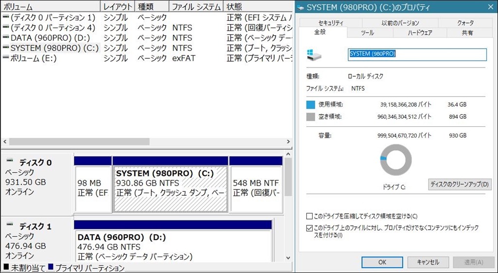The width and height of the screenshot is (498, 273).
Task: Click the blue used-space color swatch
Action: point(311,104)
